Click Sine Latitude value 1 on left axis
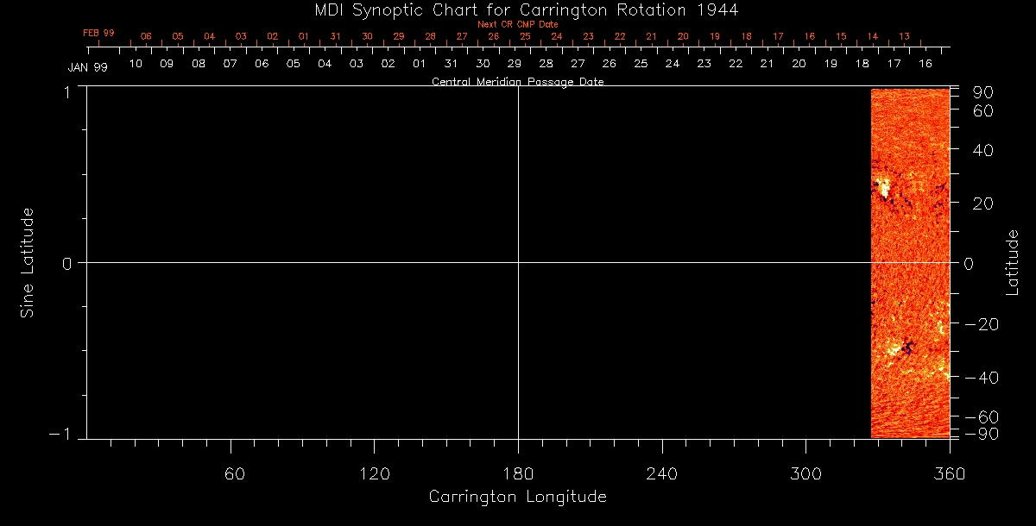 tap(66, 91)
